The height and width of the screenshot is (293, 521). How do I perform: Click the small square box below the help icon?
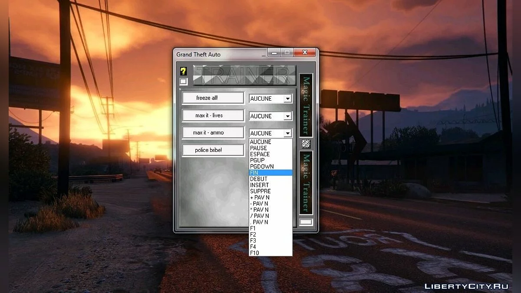coord(183,81)
